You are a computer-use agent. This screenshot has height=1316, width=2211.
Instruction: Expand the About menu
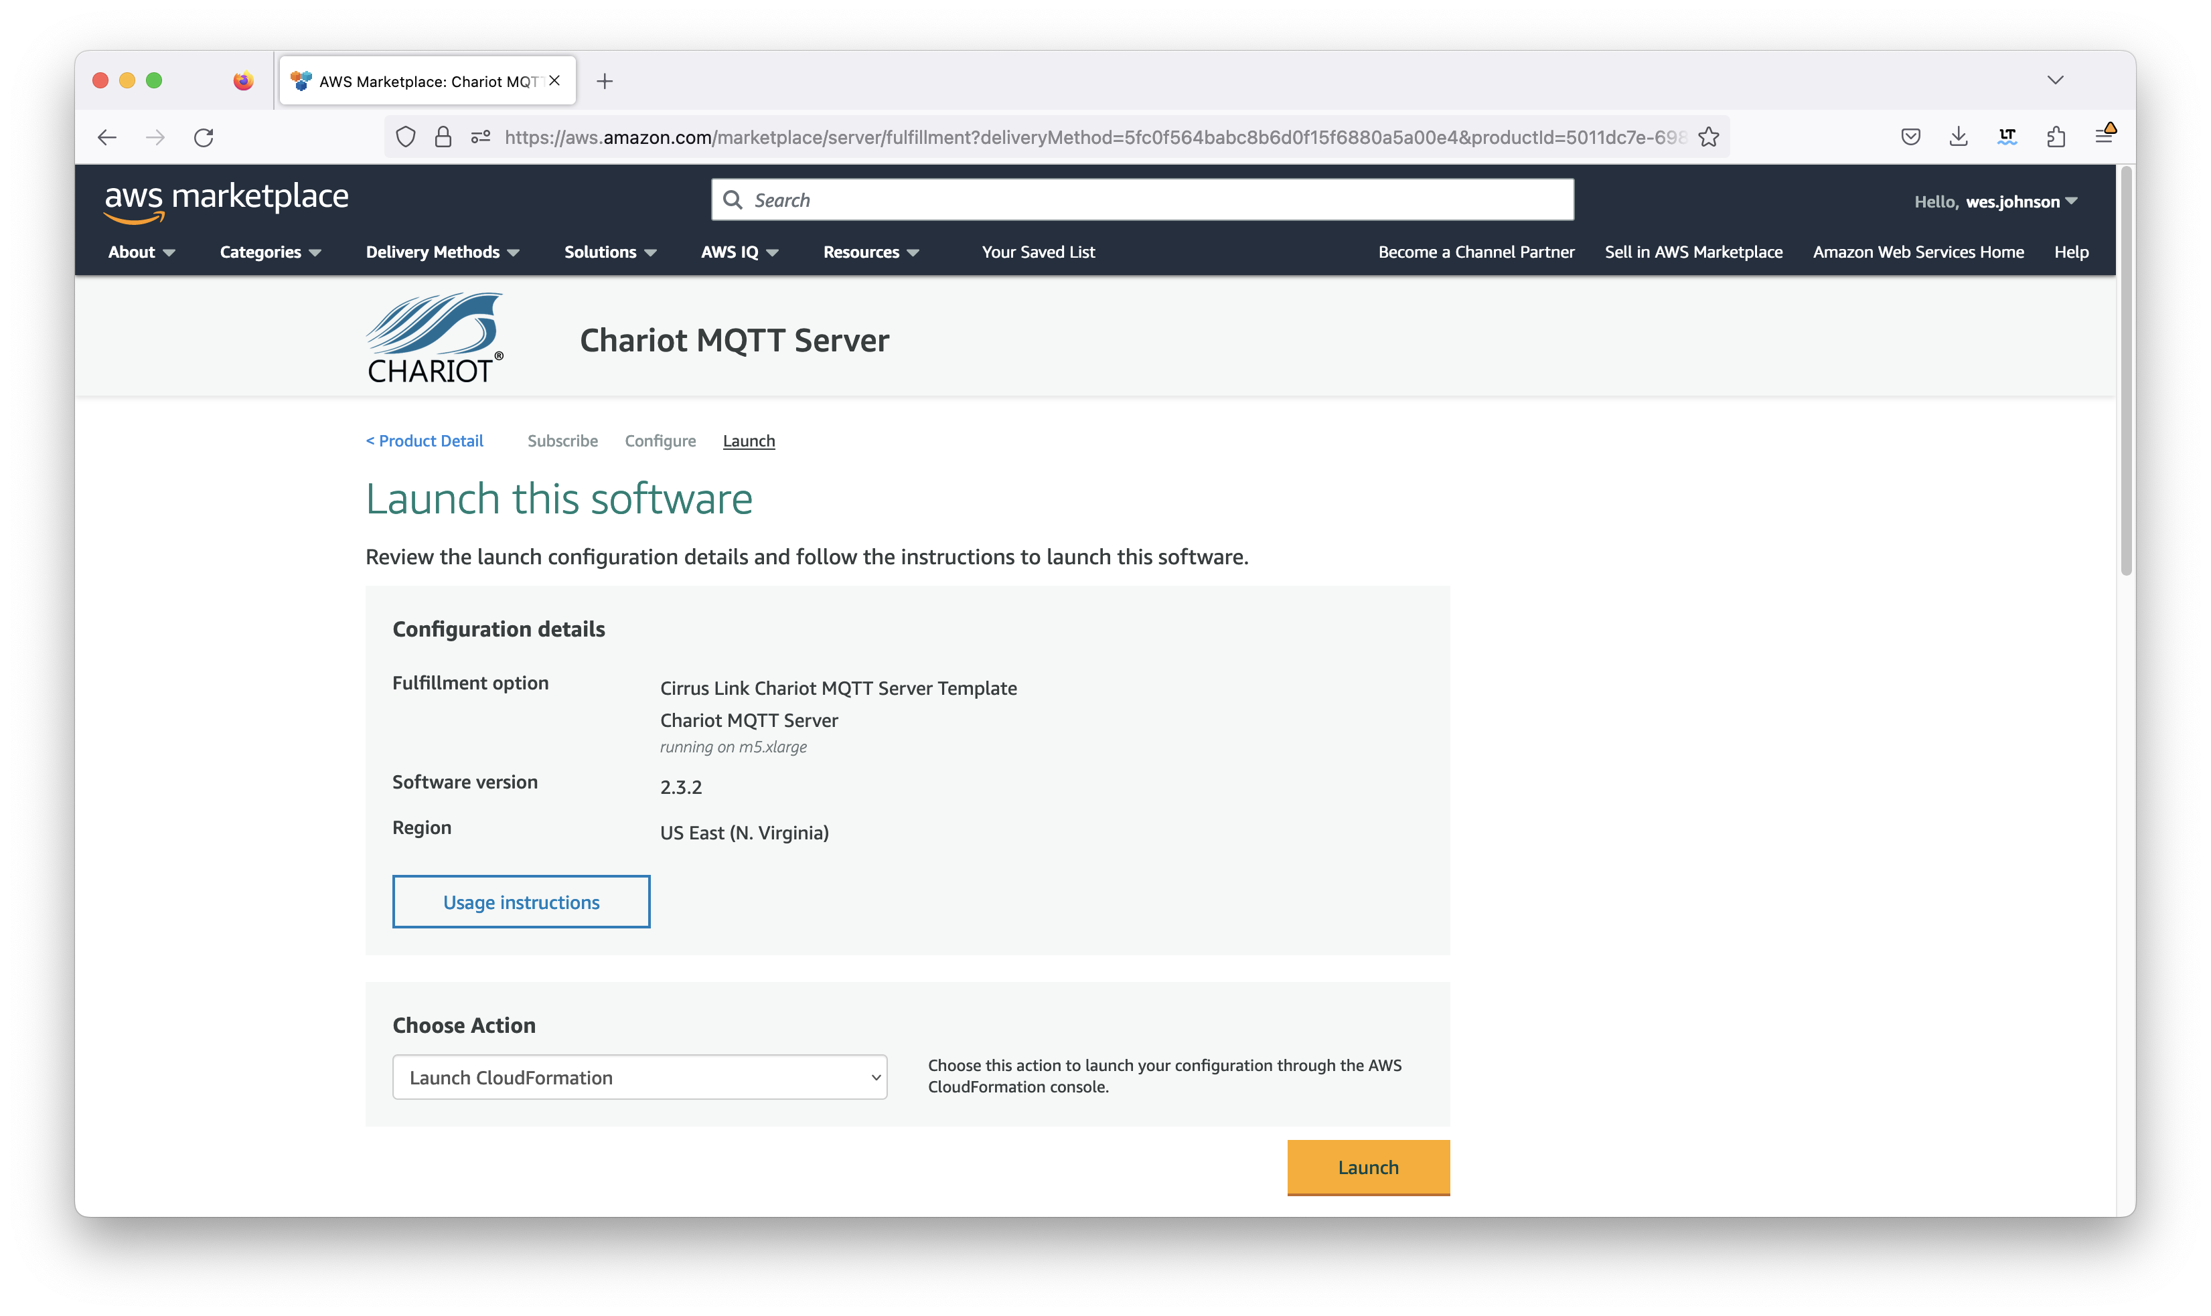[x=142, y=253]
